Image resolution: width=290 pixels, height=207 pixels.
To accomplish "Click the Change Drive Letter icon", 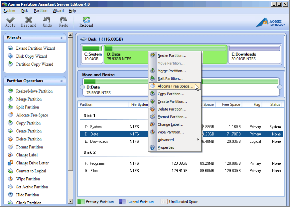I will [10, 163].
